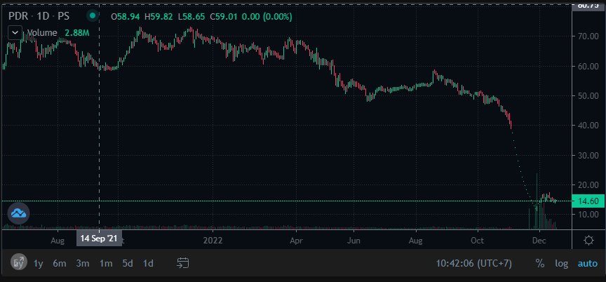Screen dimensions: 606x282
Task: Click the green market status dot
Action: point(93,16)
